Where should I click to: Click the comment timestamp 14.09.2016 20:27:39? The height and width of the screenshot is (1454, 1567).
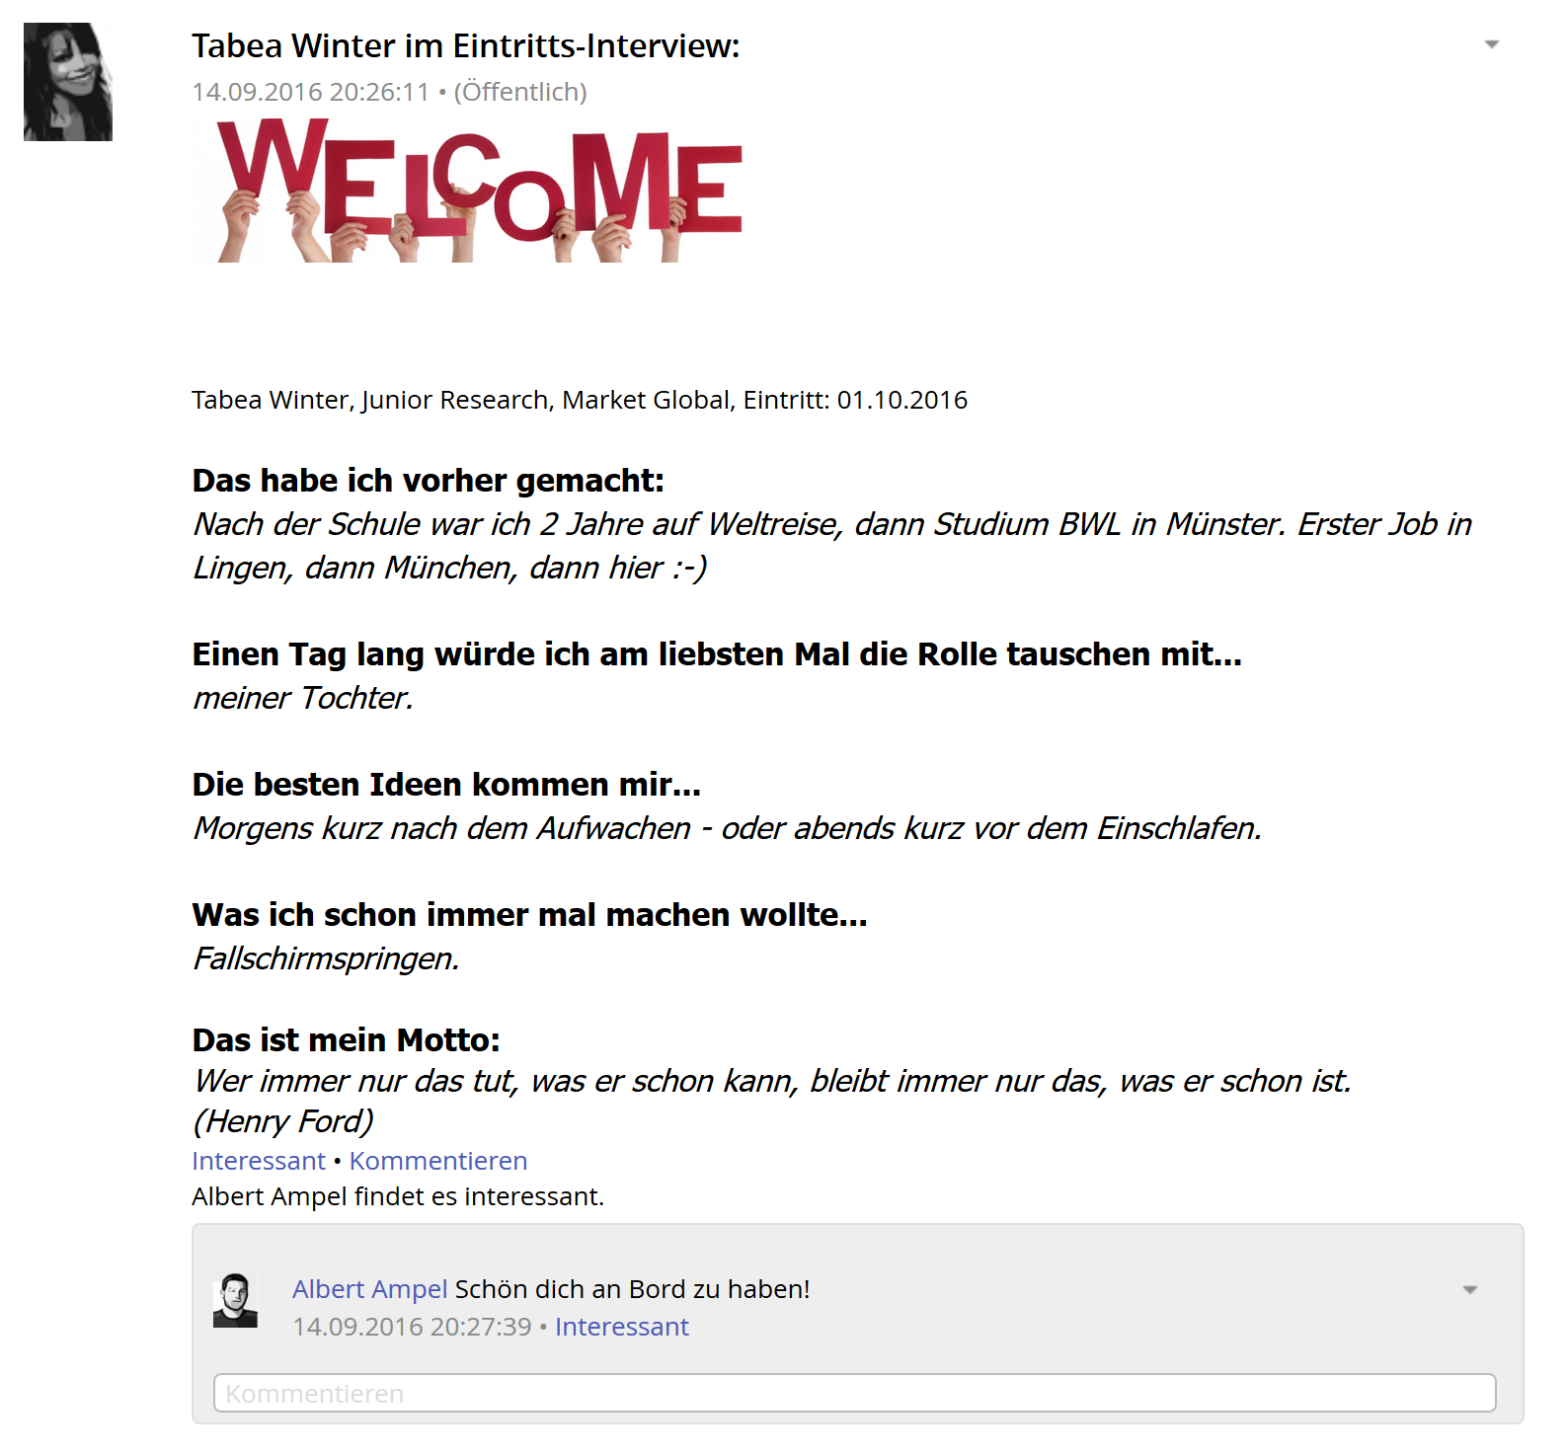pos(412,1327)
